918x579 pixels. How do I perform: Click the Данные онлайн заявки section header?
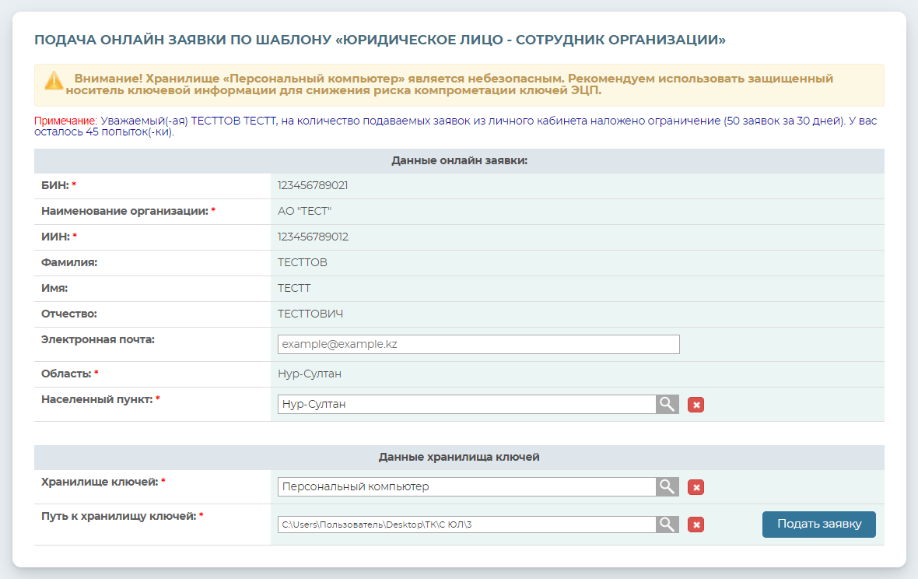tap(459, 160)
